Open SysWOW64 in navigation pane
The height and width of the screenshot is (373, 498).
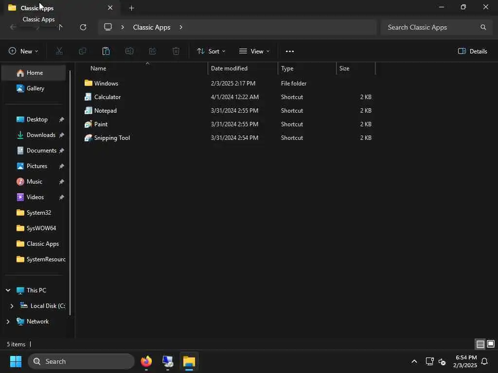[x=34, y=228]
